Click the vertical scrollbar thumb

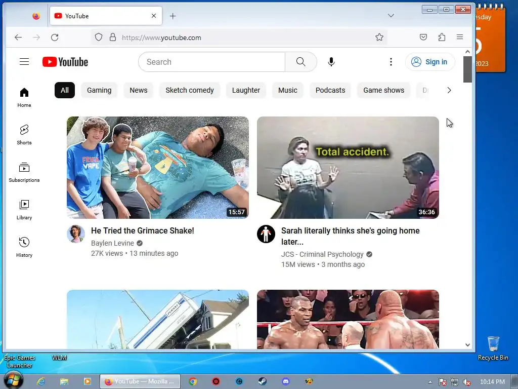click(x=467, y=69)
